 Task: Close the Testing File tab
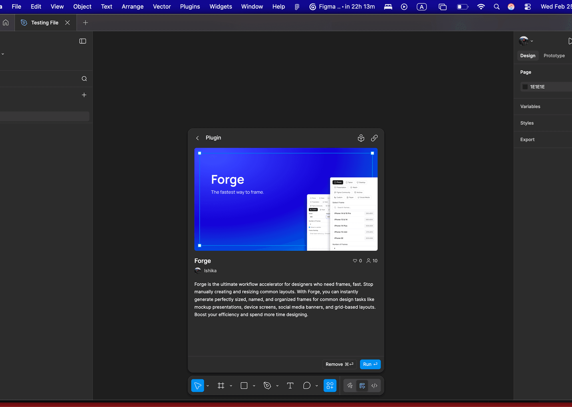click(67, 23)
